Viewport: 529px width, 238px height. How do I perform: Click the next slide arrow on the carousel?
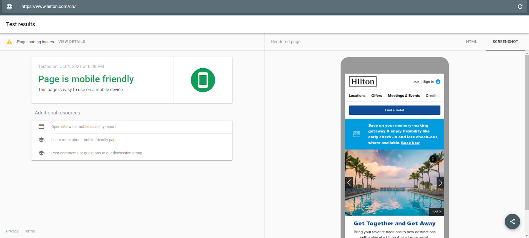(440, 183)
